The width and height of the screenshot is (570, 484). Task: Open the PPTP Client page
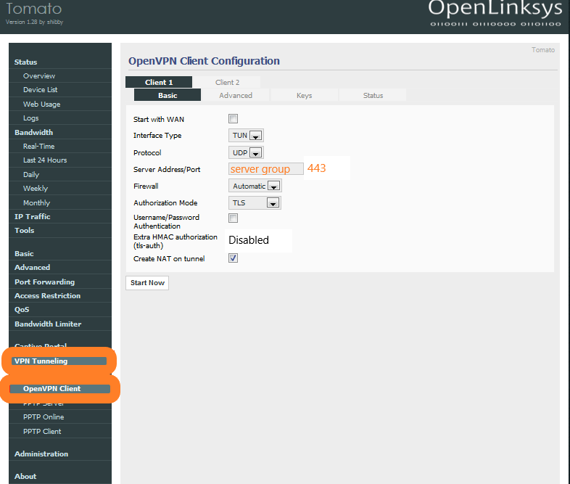click(42, 431)
